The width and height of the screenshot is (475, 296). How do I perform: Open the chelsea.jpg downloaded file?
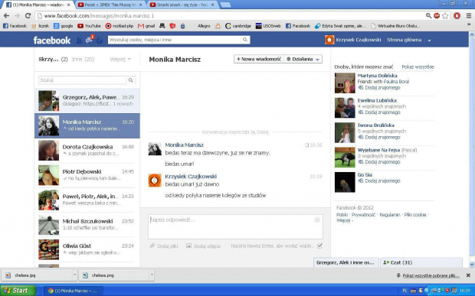pos(38,275)
